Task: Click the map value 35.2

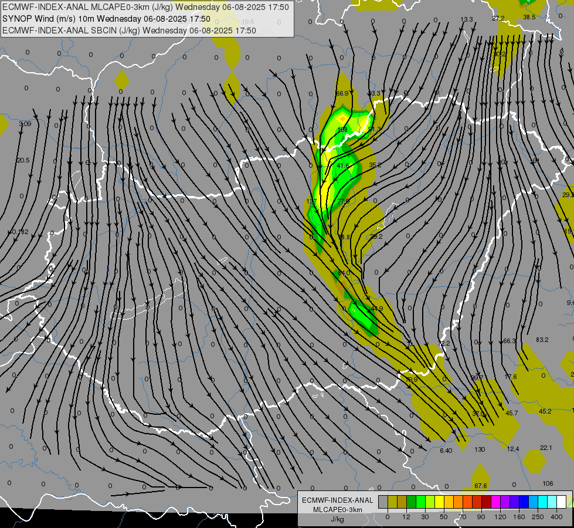Action: (375, 165)
